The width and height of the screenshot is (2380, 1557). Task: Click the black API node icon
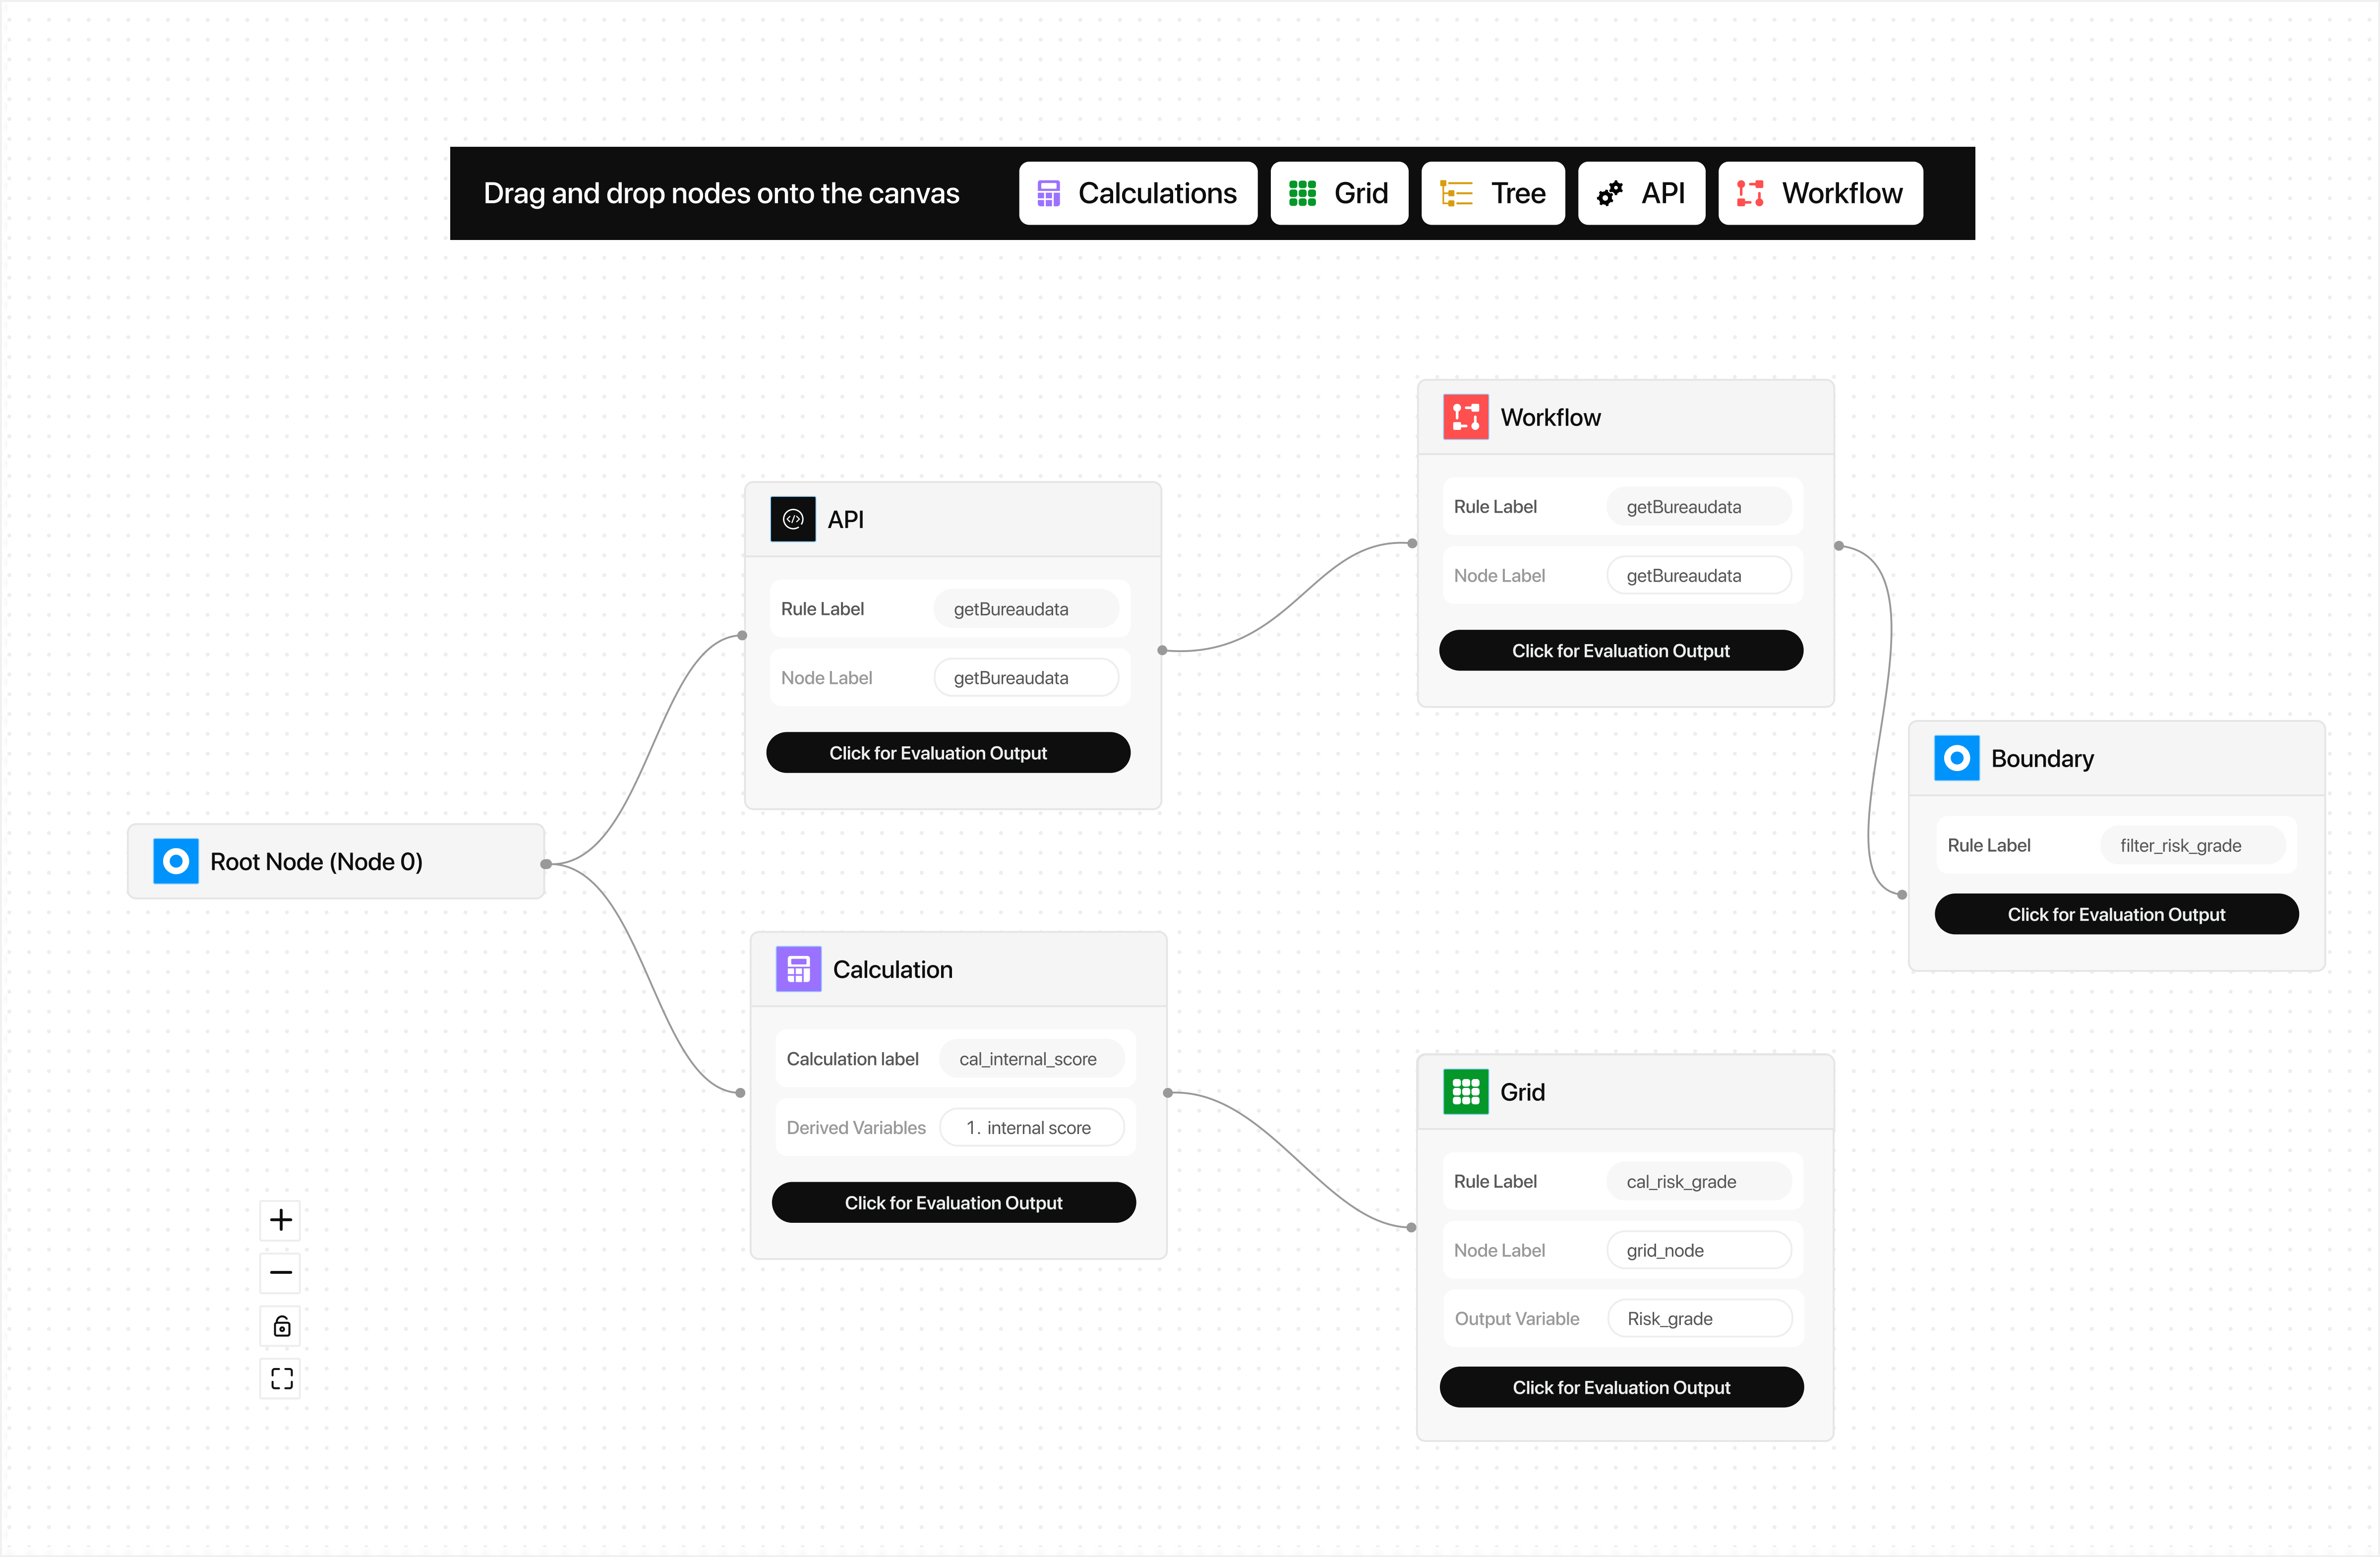point(793,519)
